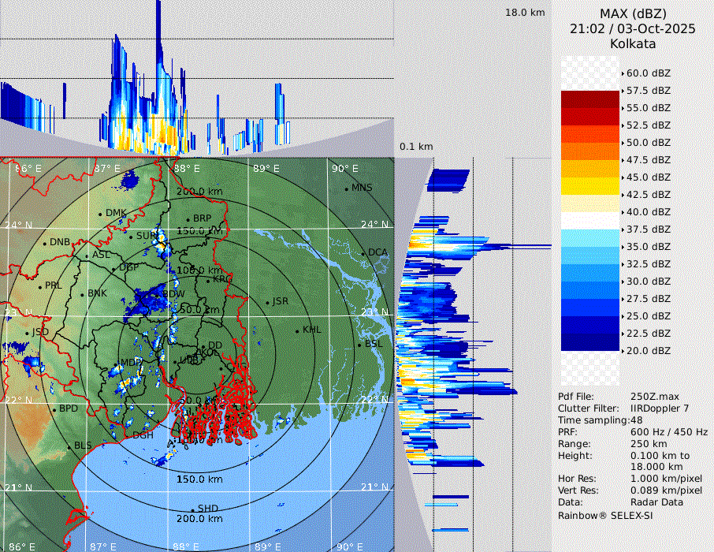Click the MAX (dBZ) title text

[x=633, y=13]
